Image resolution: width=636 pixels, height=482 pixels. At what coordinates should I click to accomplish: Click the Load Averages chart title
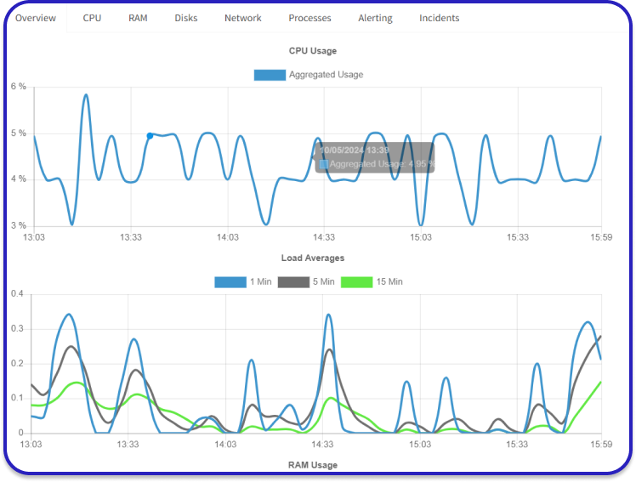click(312, 258)
